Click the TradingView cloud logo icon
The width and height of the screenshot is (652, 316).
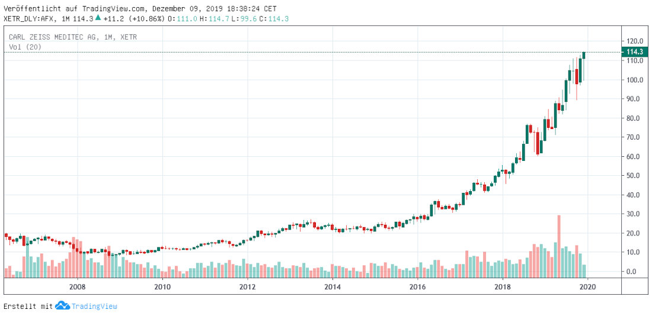tap(62, 306)
